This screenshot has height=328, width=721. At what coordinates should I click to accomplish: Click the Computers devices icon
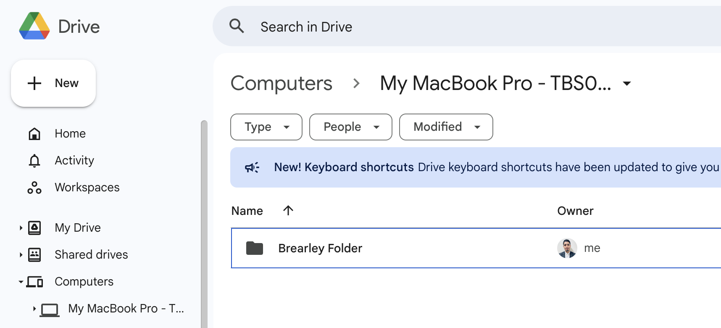[34, 282]
